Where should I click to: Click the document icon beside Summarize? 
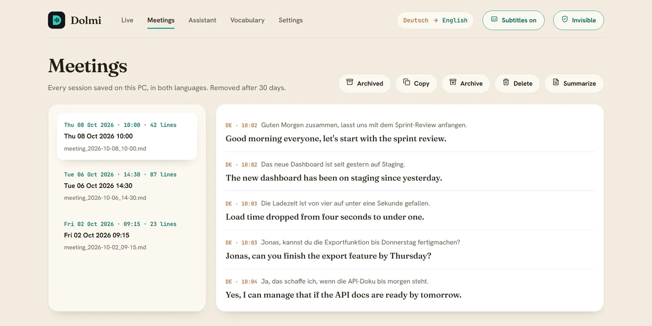coord(556,82)
